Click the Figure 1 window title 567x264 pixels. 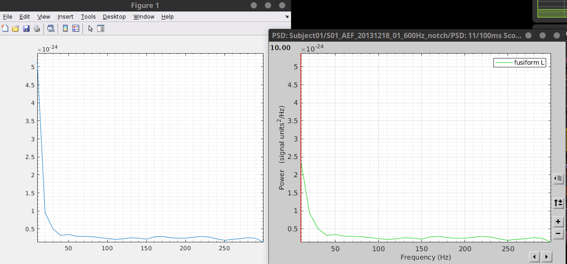tap(145, 5)
